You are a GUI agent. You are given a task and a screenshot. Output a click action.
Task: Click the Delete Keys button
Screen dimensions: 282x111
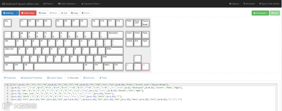28,13
